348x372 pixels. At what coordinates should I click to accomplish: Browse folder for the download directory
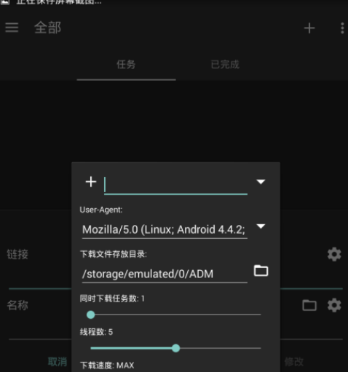click(261, 270)
